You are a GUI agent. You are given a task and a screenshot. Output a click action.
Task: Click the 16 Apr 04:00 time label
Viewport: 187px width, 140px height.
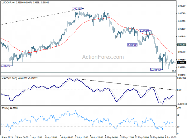67,137
